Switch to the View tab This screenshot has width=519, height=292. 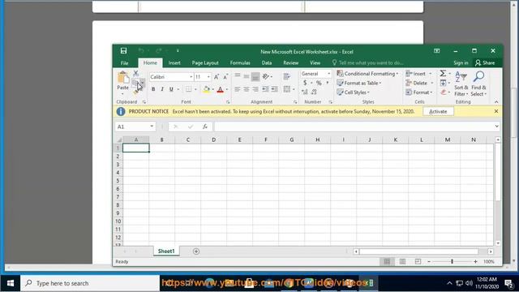(x=315, y=63)
